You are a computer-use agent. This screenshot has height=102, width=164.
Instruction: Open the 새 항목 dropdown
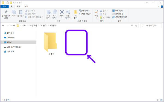point(84,11)
